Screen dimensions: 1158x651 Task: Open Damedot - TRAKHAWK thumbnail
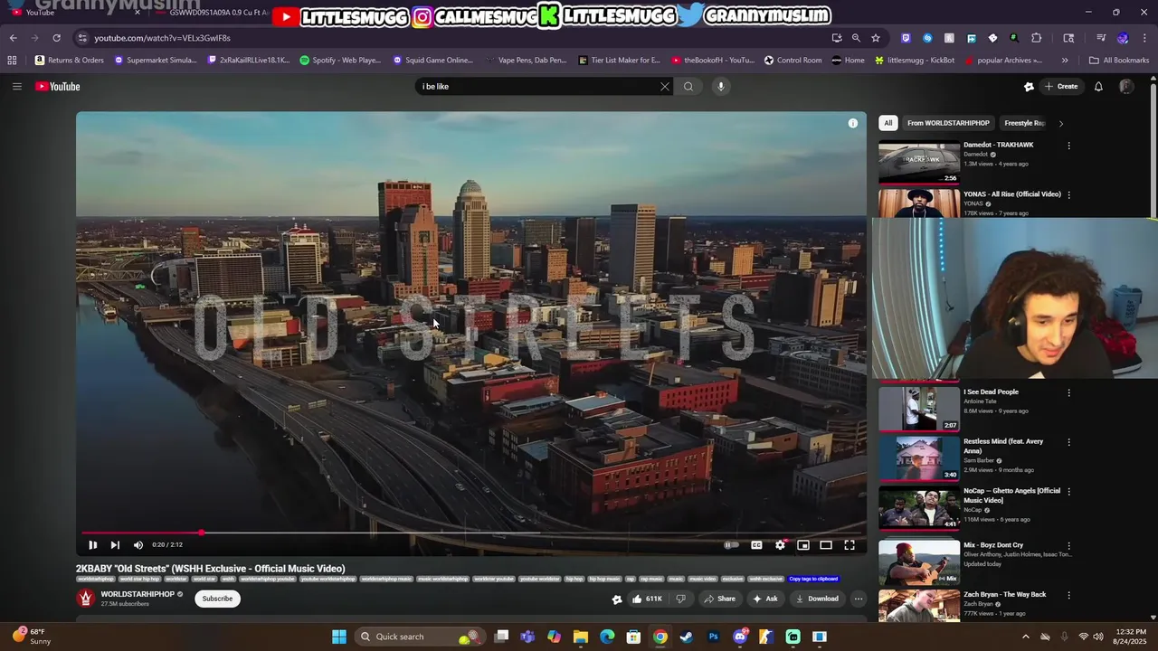click(x=919, y=162)
